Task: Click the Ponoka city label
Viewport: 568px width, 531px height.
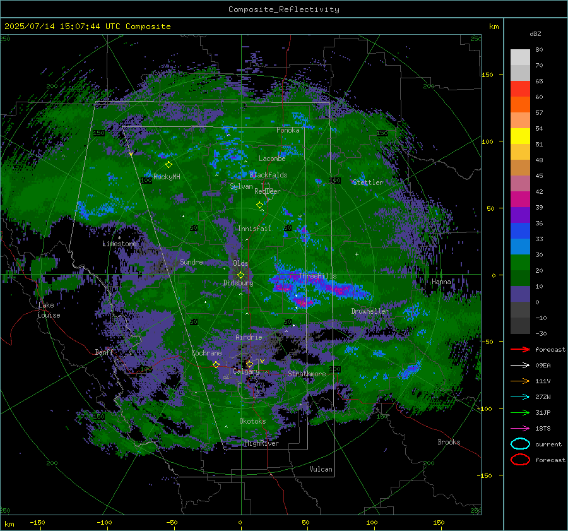Action: [x=288, y=130]
